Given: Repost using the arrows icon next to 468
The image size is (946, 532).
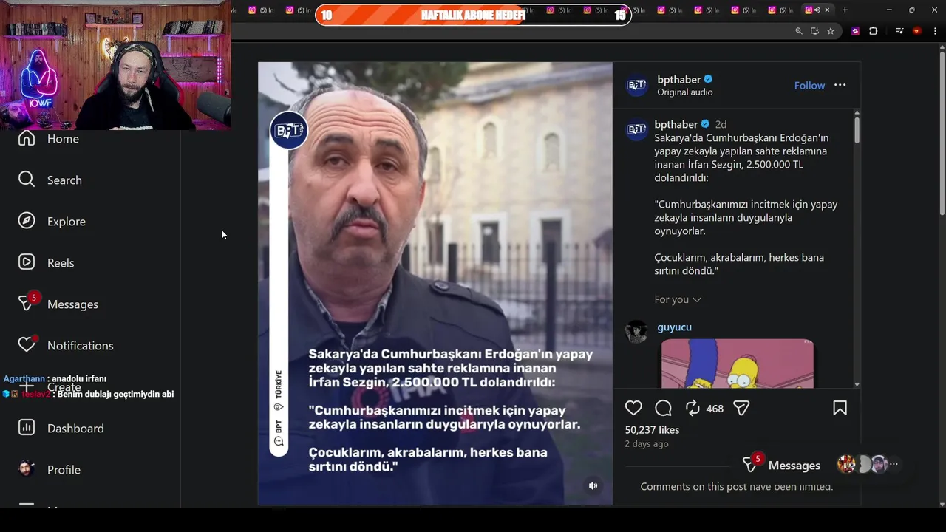Looking at the screenshot, I should pos(693,408).
